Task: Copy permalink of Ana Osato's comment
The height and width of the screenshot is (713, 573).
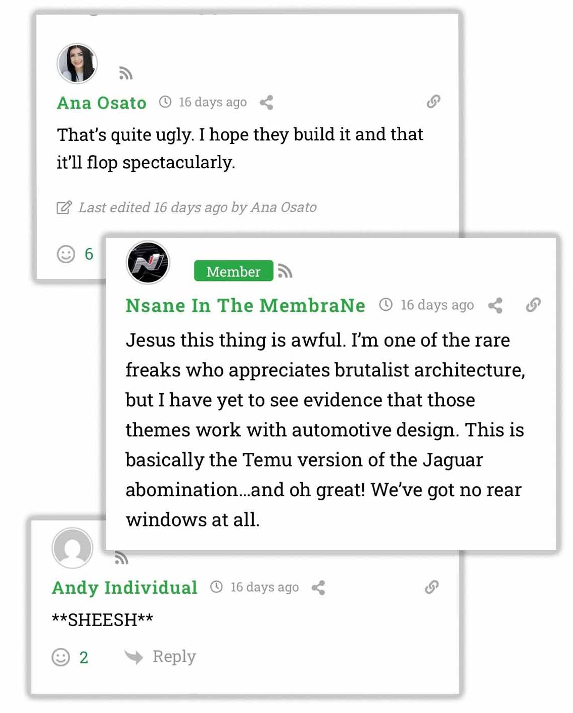Action: click(433, 102)
